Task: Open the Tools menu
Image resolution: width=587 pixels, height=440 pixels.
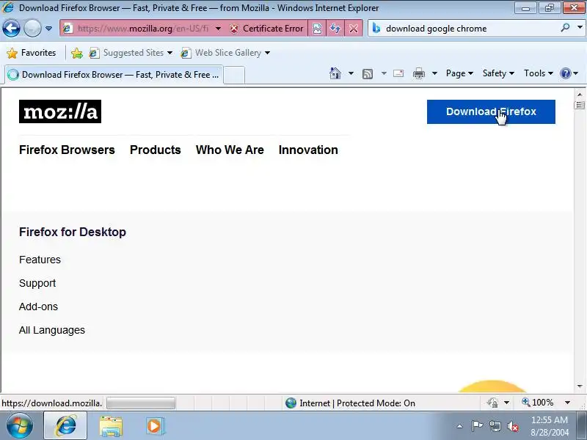Action: click(x=539, y=73)
